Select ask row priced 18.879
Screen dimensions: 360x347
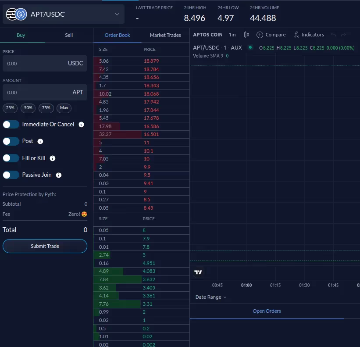[142, 61]
